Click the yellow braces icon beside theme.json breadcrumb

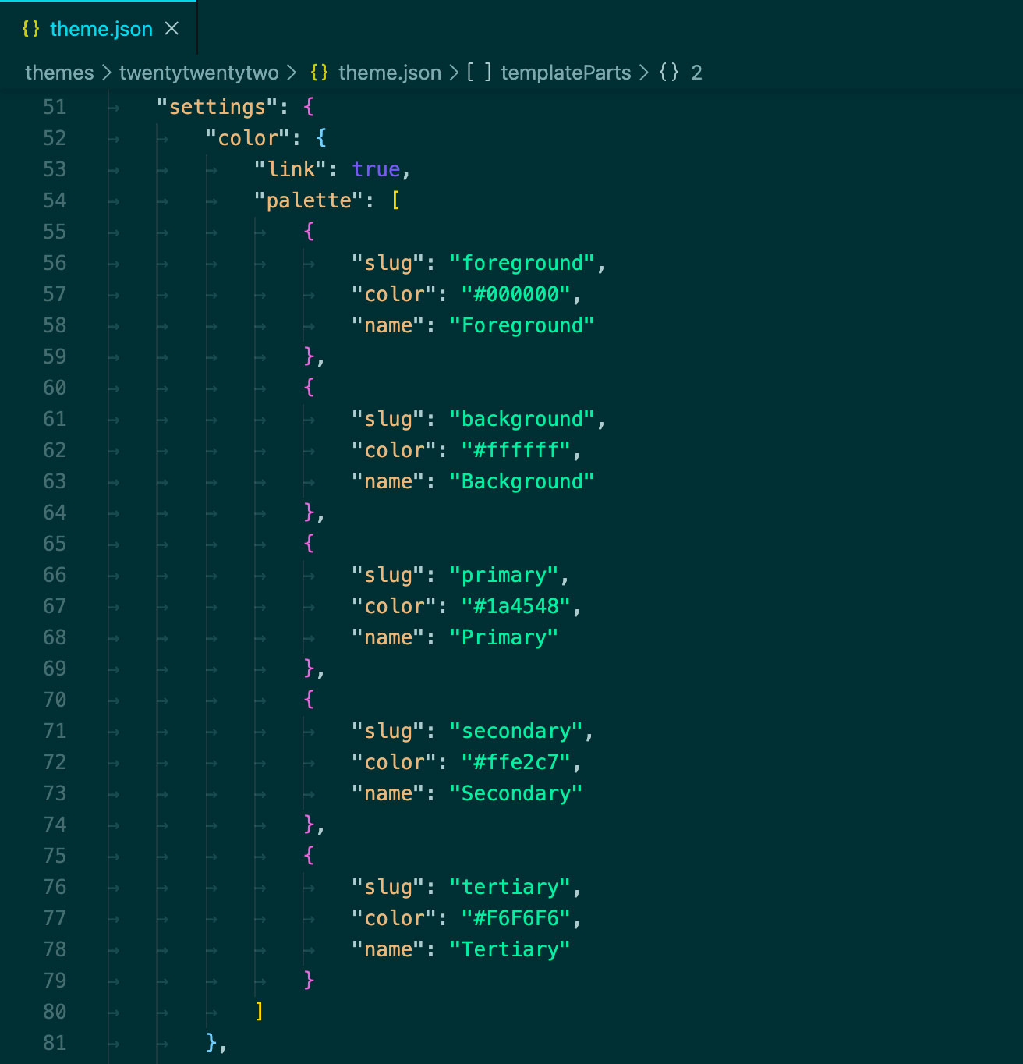coord(319,73)
